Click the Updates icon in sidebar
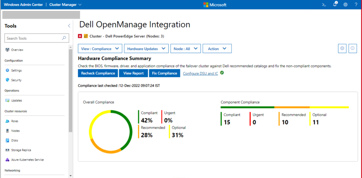Viewport: 362px width, 178px height. point(7,101)
